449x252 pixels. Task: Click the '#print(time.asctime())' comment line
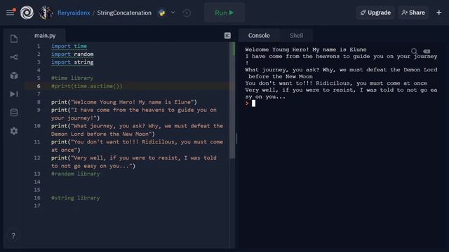tap(87, 86)
